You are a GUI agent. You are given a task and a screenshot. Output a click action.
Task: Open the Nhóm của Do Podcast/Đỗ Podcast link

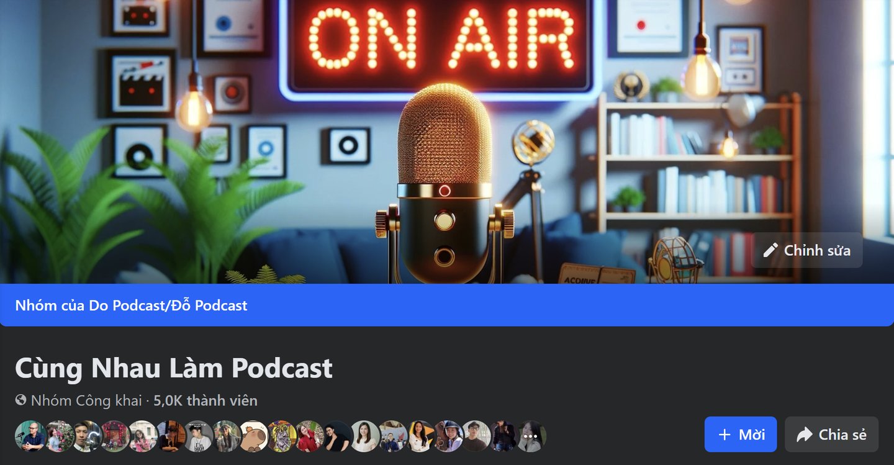click(x=131, y=305)
